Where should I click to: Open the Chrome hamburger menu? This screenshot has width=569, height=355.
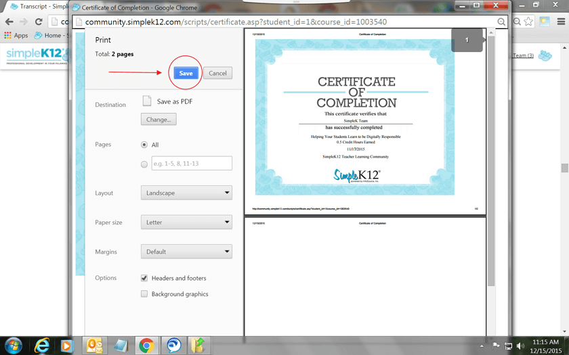coord(561,22)
